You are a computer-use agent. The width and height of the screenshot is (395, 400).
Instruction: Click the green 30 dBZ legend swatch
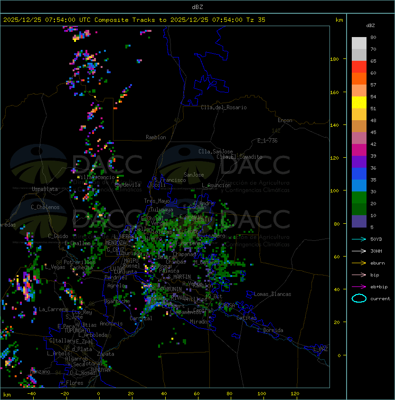tap(359, 198)
